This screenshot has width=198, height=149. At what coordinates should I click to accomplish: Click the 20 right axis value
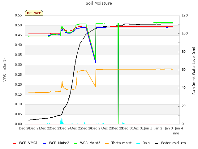pos(183,106)
